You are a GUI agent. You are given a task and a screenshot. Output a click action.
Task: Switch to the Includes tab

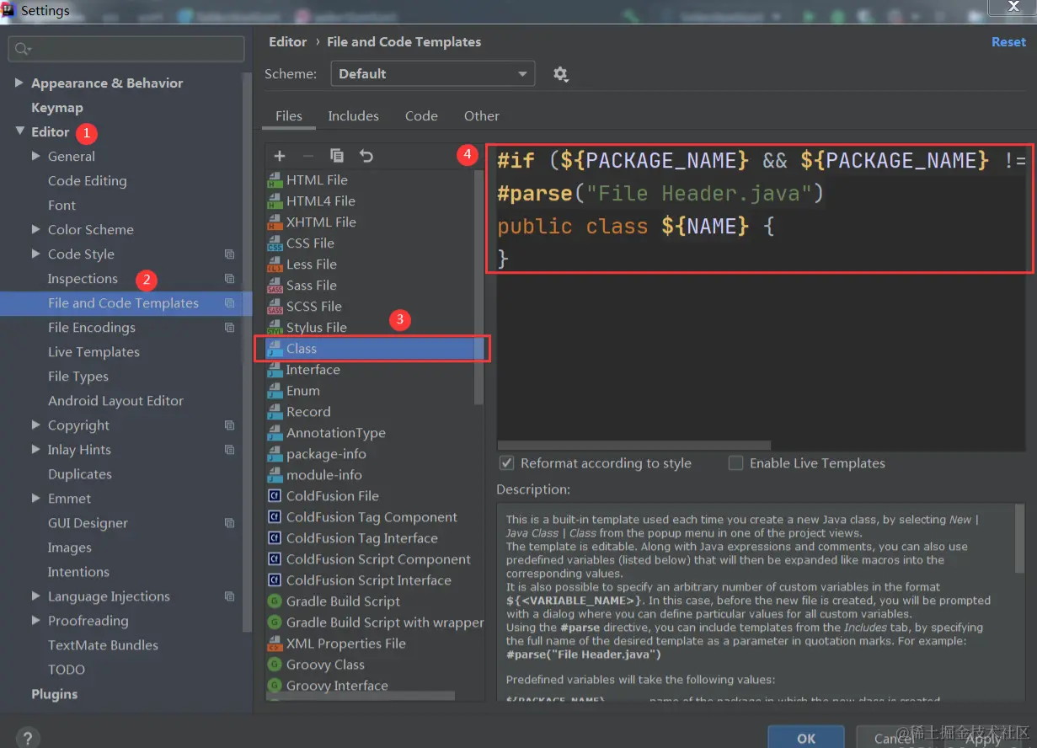(353, 116)
